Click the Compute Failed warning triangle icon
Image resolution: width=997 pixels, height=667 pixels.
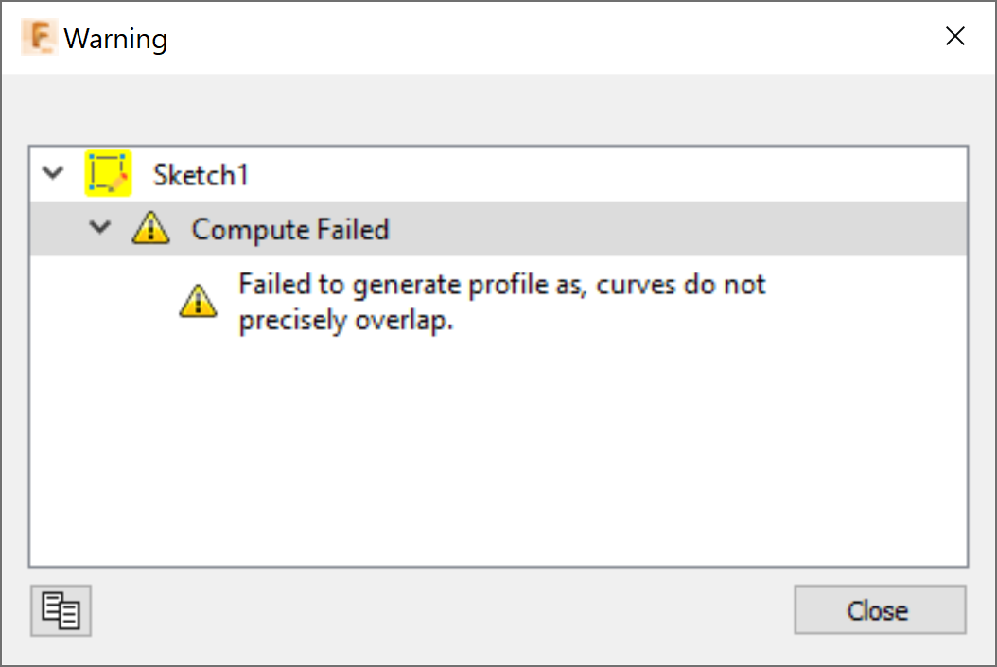[x=150, y=229]
